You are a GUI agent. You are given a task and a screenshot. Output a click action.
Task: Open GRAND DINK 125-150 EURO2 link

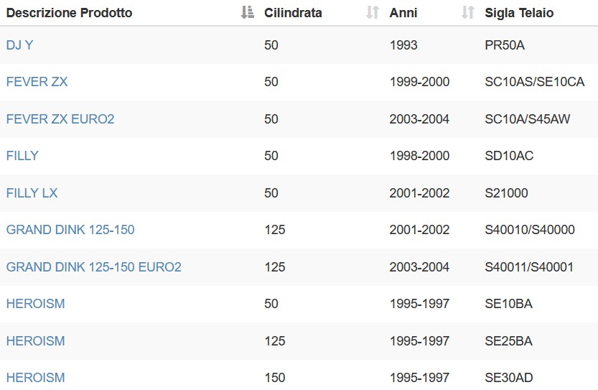(94, 267)
